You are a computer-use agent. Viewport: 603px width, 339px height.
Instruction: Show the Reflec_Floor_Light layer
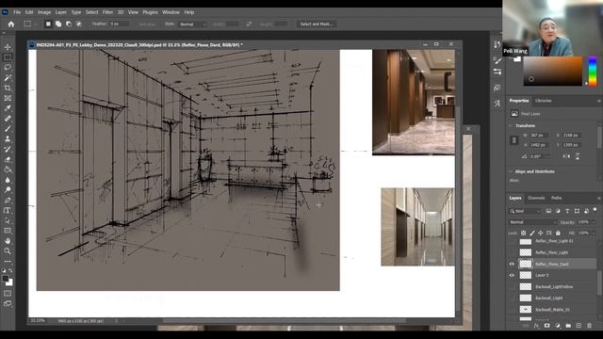coord(512,252)
